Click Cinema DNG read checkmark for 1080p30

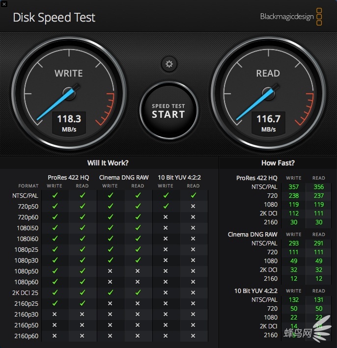point(138,260)
